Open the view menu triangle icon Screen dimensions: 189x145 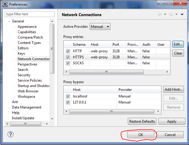[x=182, y=15]
